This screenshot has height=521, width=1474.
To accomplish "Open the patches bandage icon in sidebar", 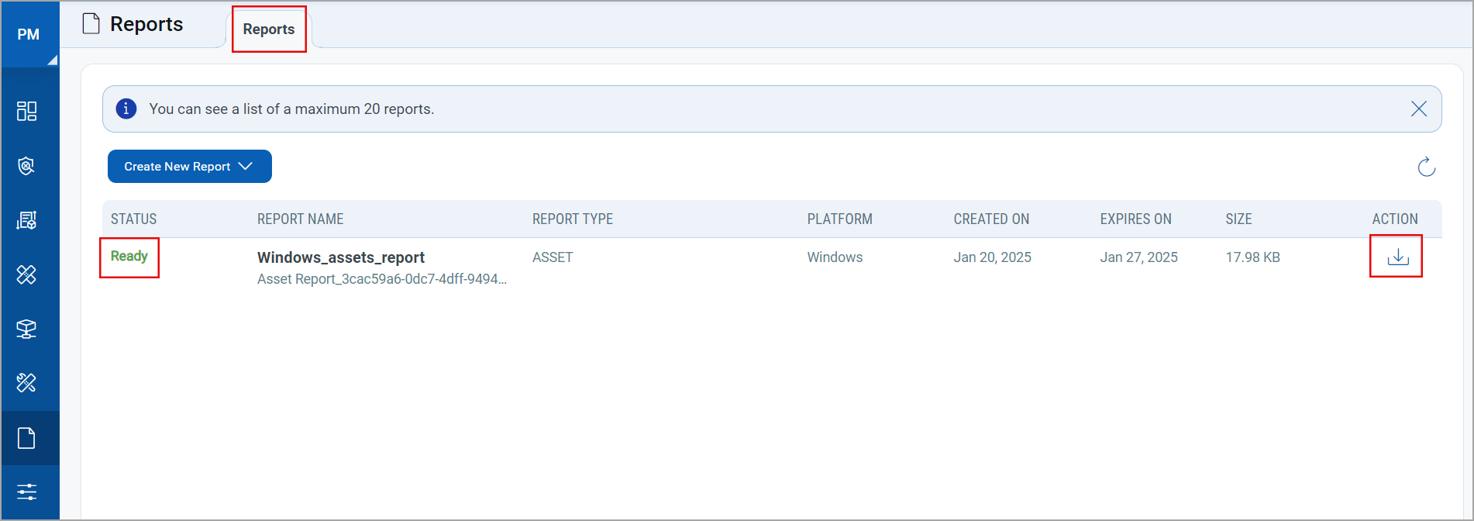I will coord(27,274).
